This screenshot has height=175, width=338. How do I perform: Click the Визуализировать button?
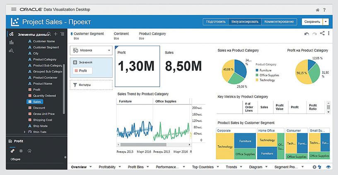click(x=245, y=22)
